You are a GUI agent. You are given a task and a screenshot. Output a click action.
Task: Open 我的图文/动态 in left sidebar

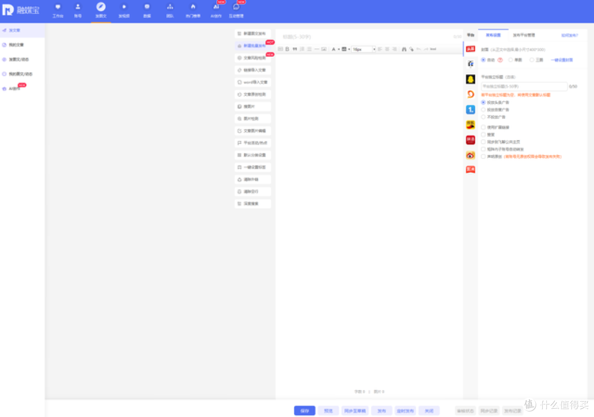point(23,74)
